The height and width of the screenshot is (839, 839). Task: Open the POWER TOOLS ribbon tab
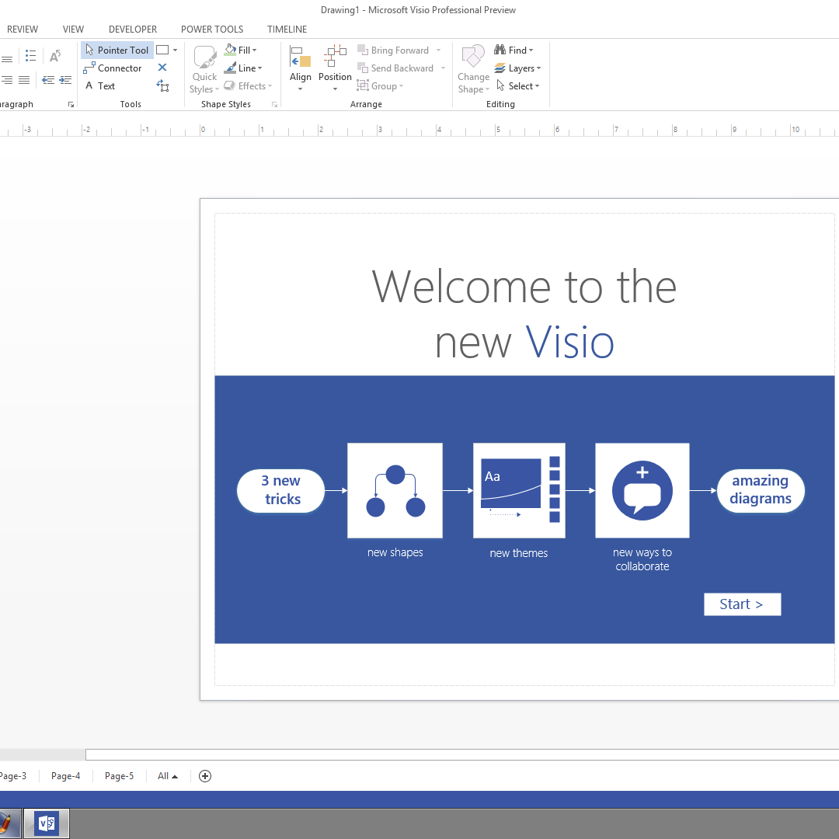coord(211,29)
